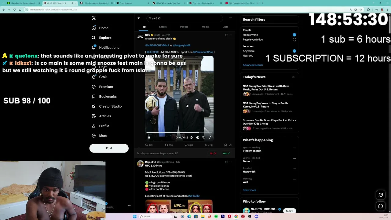The image size is (391, 220).
Task: Open more options on the UFC post
Action: (231, 35)
